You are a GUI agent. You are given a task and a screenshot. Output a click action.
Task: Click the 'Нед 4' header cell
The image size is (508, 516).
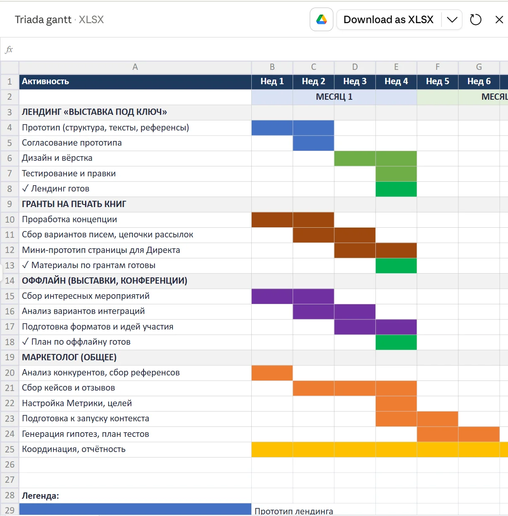(x=396, y=82)
